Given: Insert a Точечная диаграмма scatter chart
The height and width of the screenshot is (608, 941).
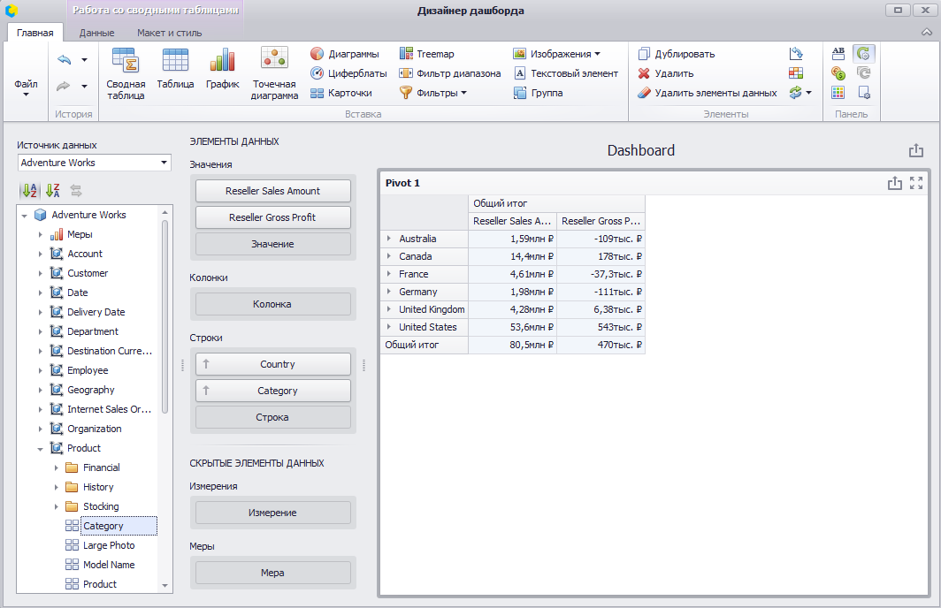Looking at the screenshot, I should pyautogui.click(x=274, y=73).
